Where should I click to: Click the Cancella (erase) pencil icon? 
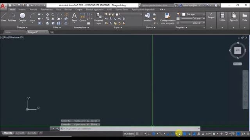pyautogui.click(x=66, y=14)
